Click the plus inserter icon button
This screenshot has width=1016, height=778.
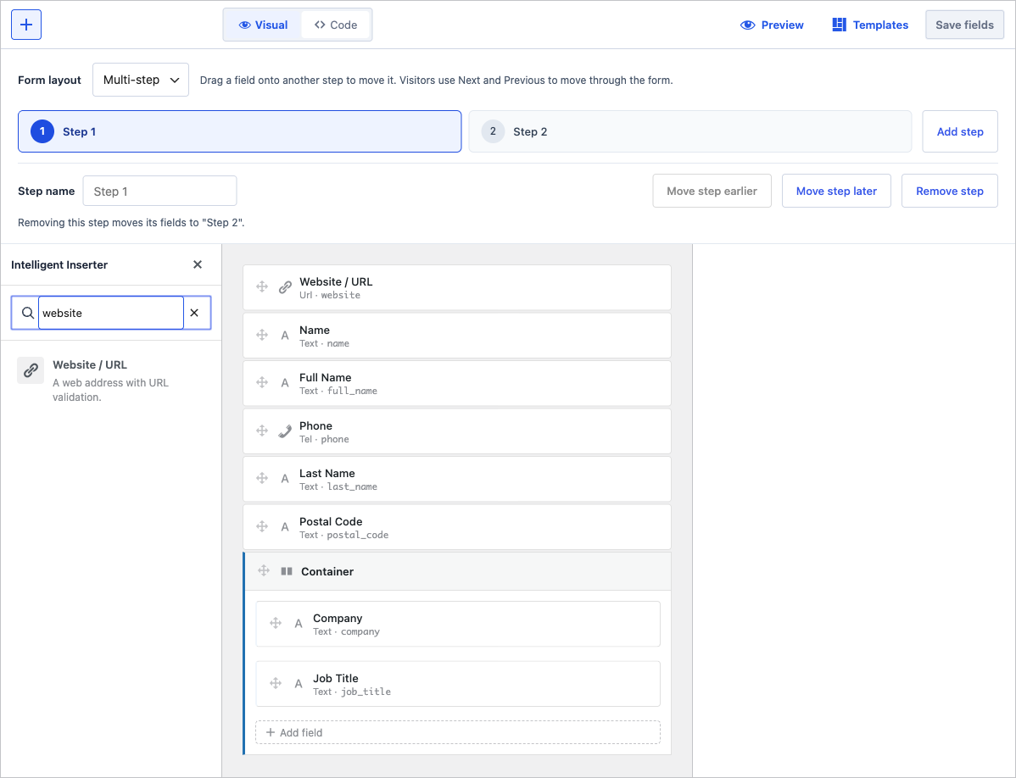26,25
